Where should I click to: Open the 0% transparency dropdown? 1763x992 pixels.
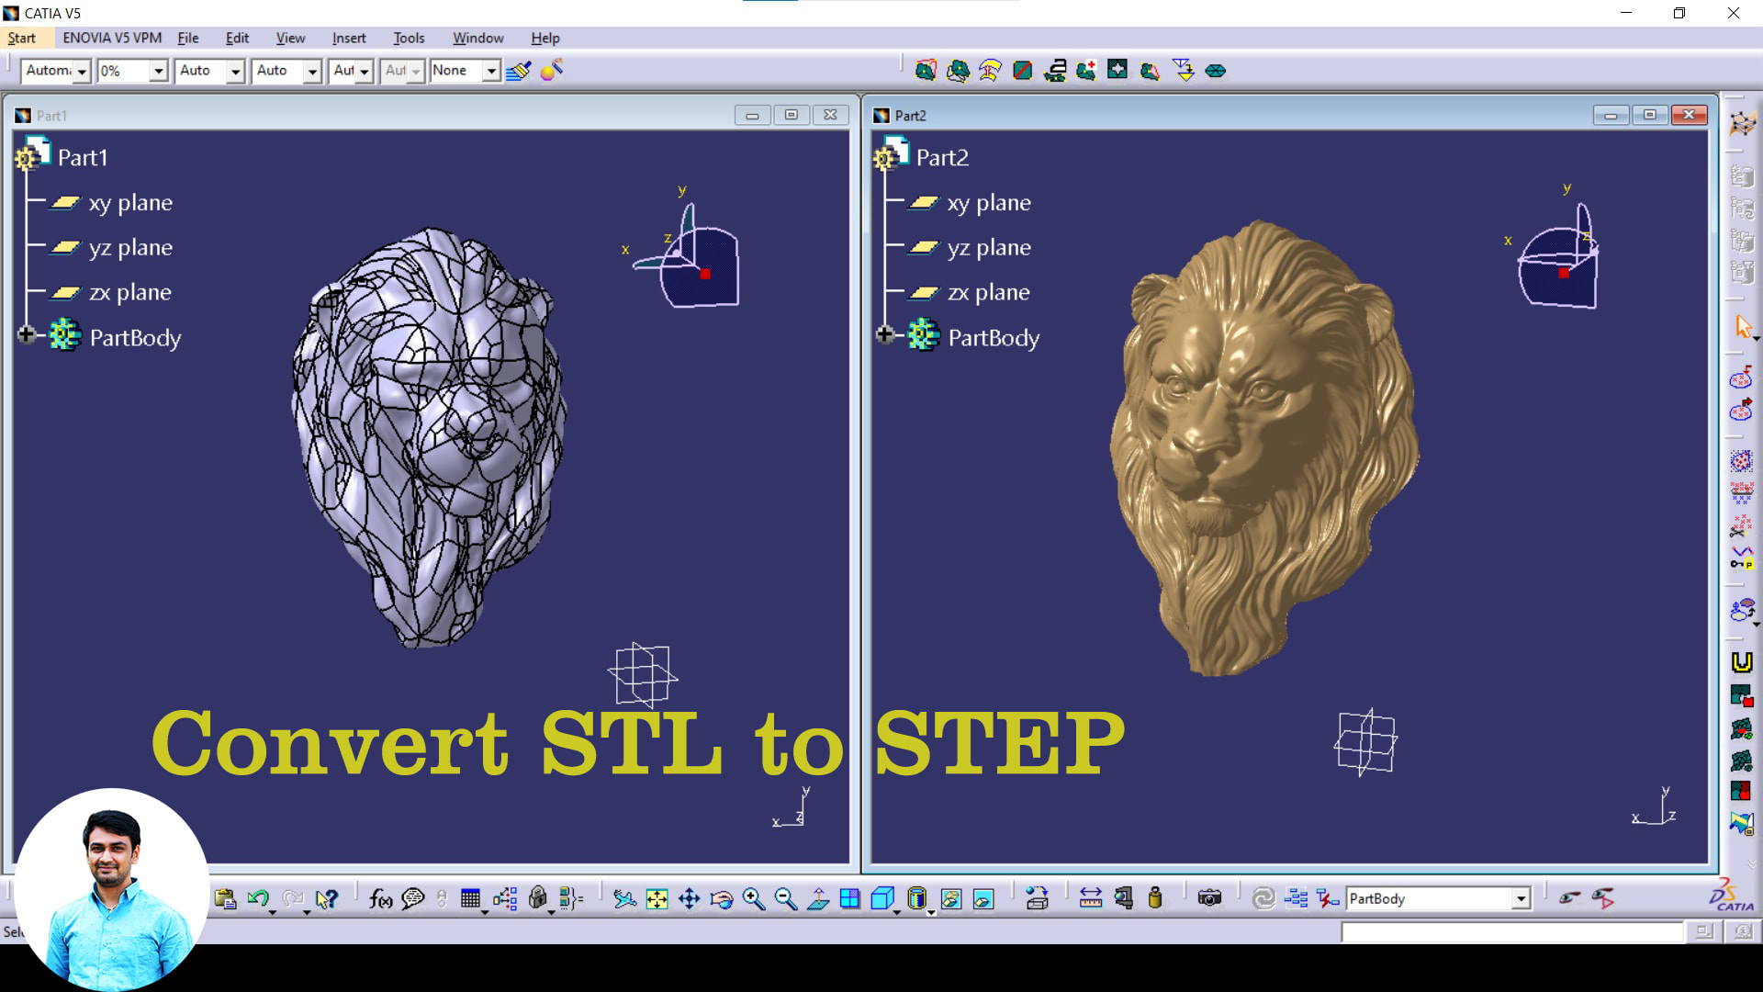[x=158, y=71]
